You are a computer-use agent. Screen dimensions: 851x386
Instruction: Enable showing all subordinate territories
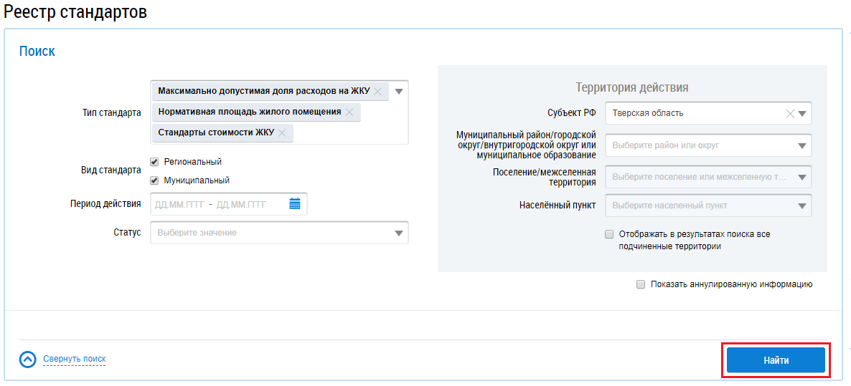click(609, 234)
